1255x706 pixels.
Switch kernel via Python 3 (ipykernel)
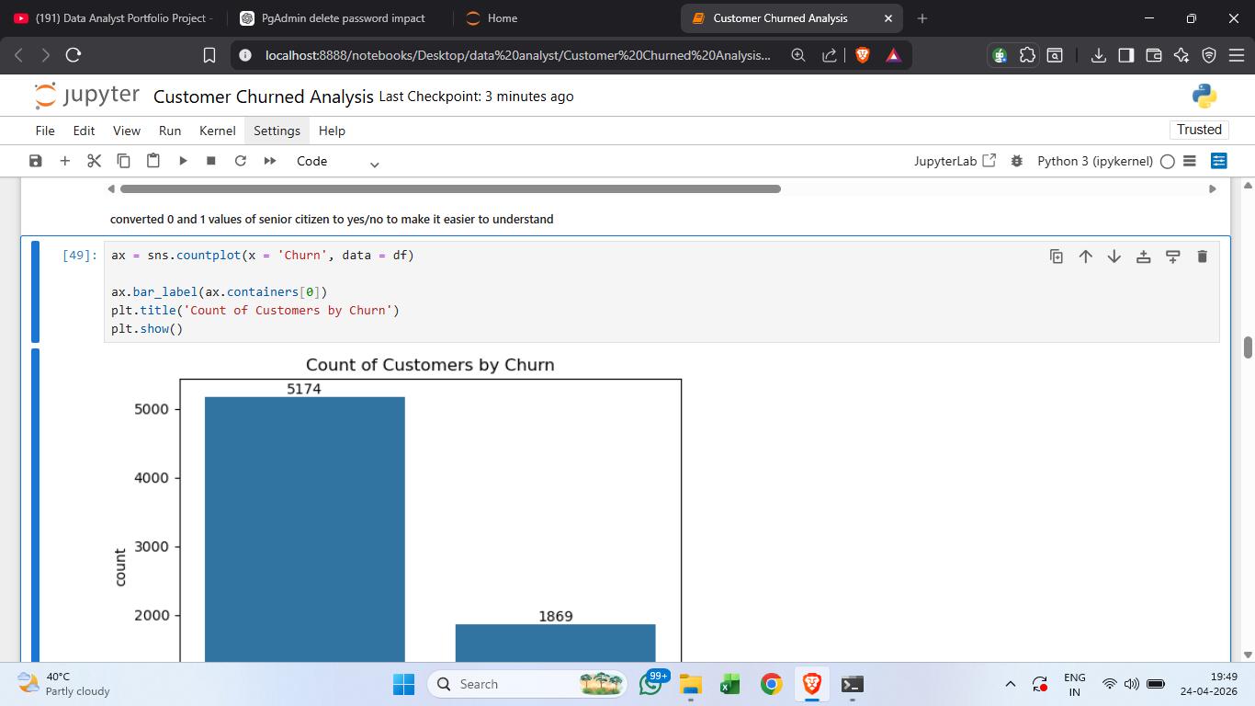(x=1094, y=161)
